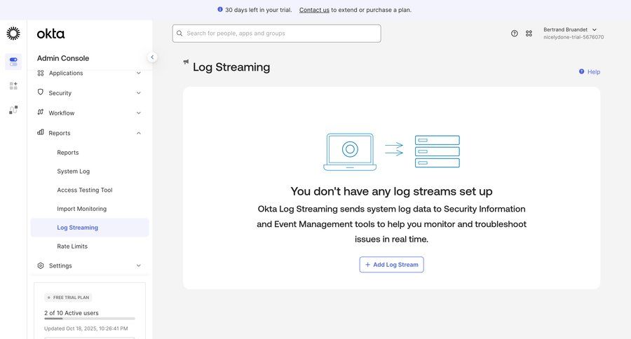Click the laptop-to-server illustration
The width and height of the screenshot is (631, 339).
click(x=391, y=152)
